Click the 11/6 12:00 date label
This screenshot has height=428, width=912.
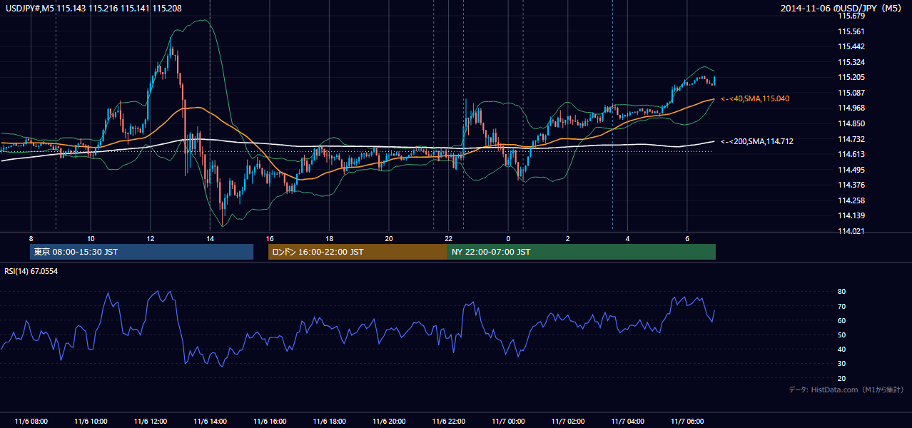pos(150,421)
